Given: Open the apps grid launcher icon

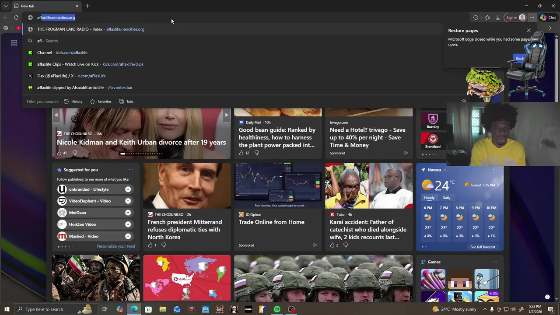Looking at the screenshot, I should click(x=14, y=42).
